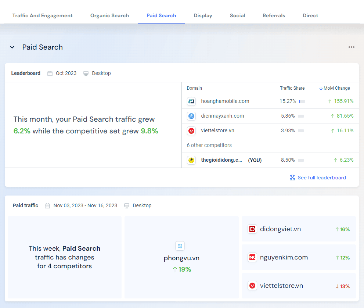364x308 pixels.
Task: Click the 6.23% MoM change value
Action: coord(347,160)
